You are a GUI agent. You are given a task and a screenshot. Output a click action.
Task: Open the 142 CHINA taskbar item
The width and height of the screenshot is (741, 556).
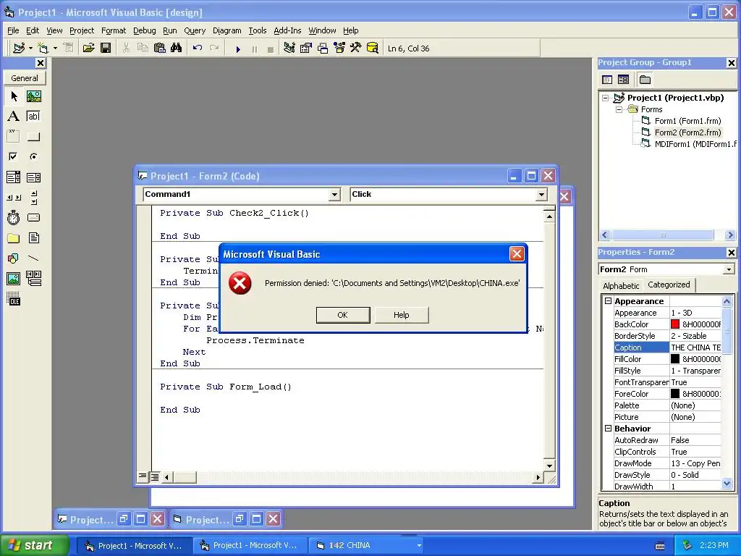pyautogui.click(x=365, y=546)
